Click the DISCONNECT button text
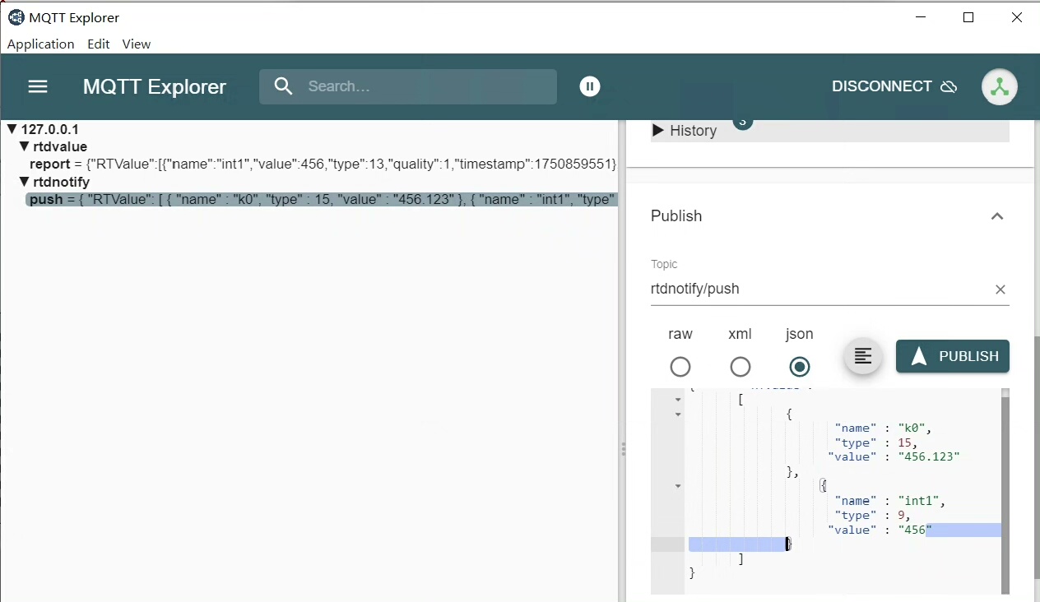1040x602 pixels. [881, 86]
